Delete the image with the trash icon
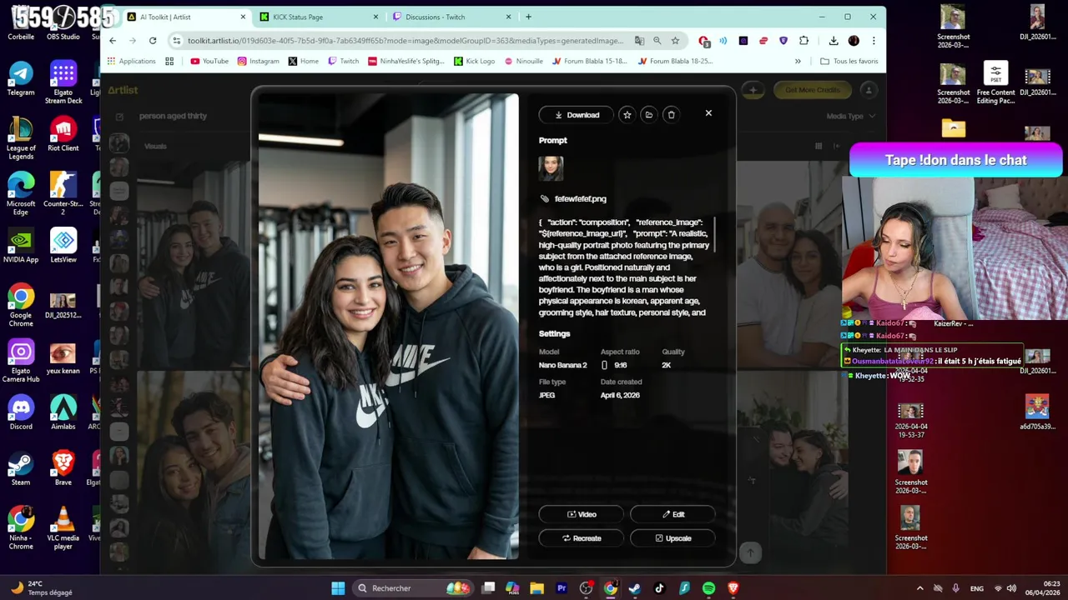The image size is (1068, 600). (x=671, y=115)
